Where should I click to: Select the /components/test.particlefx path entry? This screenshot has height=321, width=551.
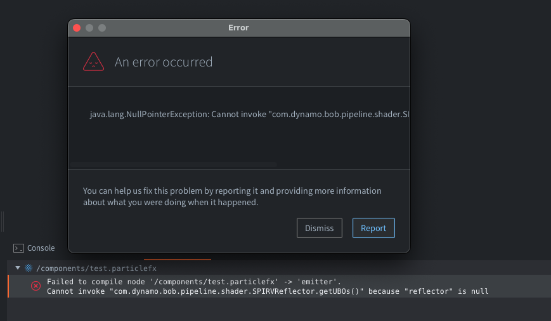(96, 268)
